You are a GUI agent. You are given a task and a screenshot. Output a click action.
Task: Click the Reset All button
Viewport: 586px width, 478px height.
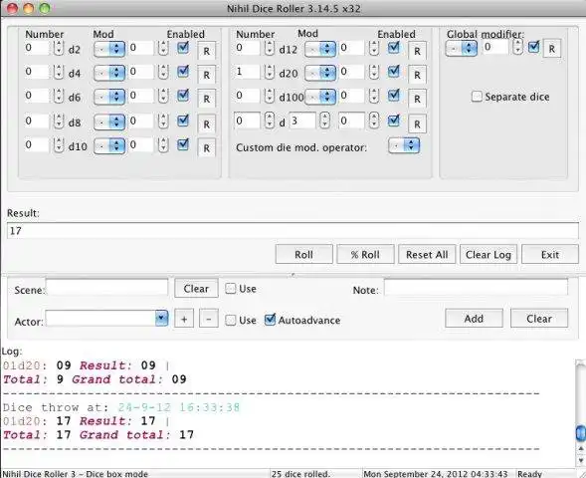click(427, 255)
